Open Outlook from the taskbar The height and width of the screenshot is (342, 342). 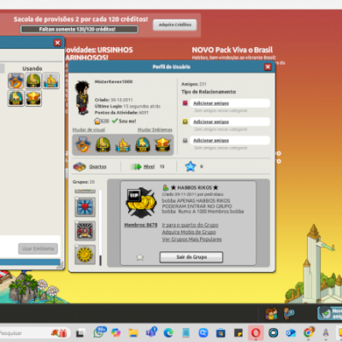(x=291, y=333)
